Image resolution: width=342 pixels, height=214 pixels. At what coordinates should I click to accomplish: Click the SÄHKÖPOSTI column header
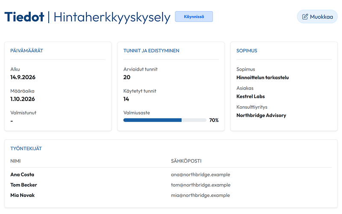point(186,161)
